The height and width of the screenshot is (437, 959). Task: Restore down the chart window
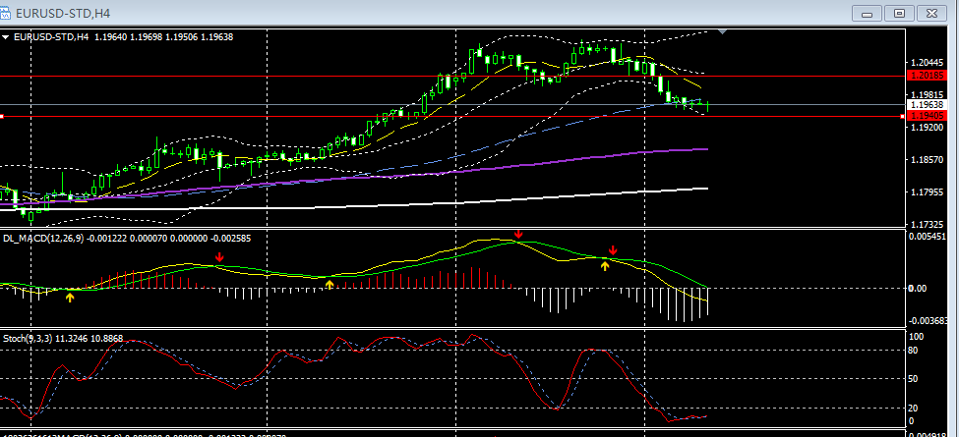pos(898,12)
